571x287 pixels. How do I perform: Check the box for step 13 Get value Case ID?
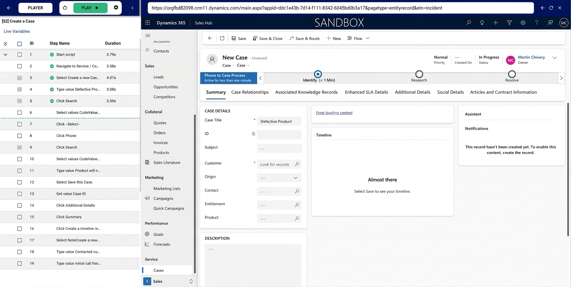pyautogui.click(x=20, y=194)
